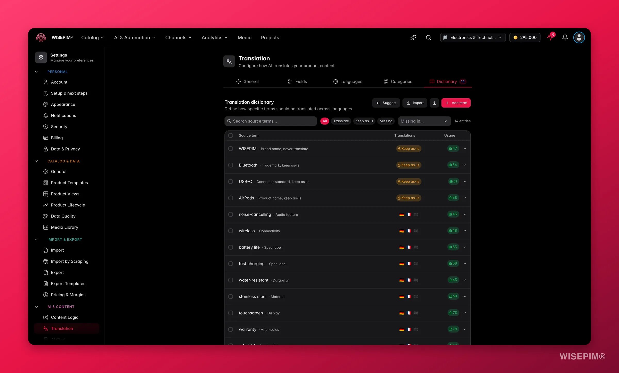Image resolution: width=619 pixels, height=373 pixels.
Task: Filter by Translate pill
Action: click(x=341, y=121)
